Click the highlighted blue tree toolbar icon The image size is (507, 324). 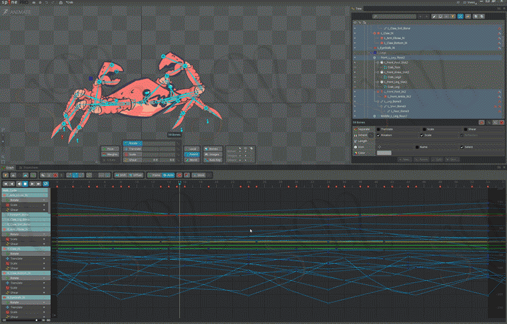(x=461, y=17)
